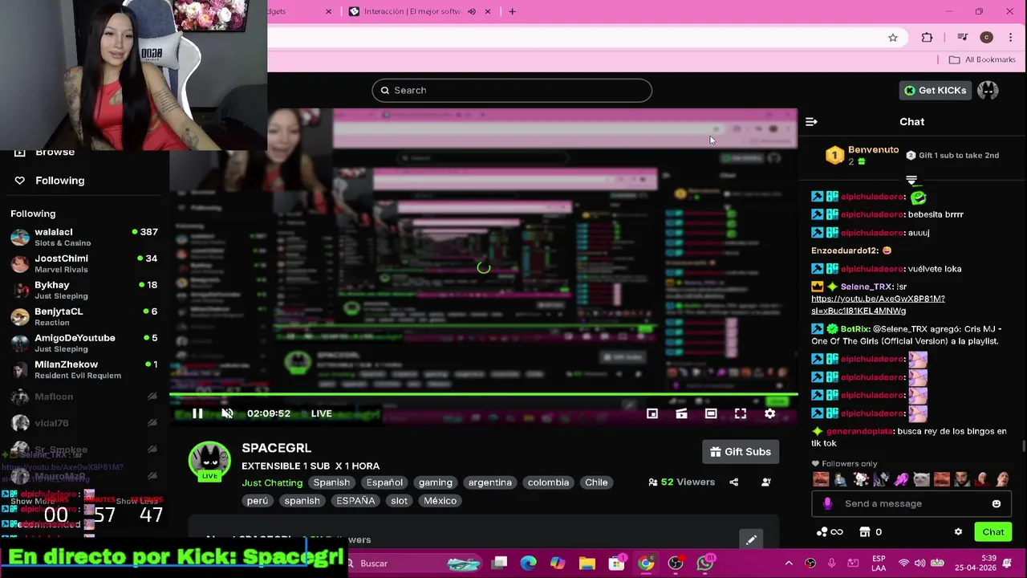Open the user profile avatar menu
Screen dimensions: 1027x578
(988, 90)
